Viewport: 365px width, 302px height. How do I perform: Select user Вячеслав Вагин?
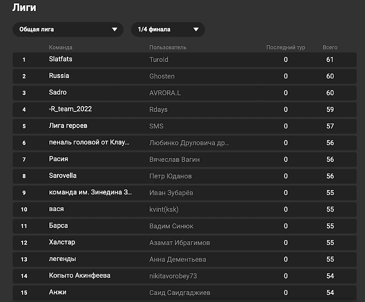click(174, 159)
